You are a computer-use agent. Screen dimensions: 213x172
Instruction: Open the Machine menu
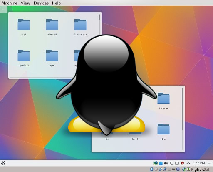(x=10, y=3)
